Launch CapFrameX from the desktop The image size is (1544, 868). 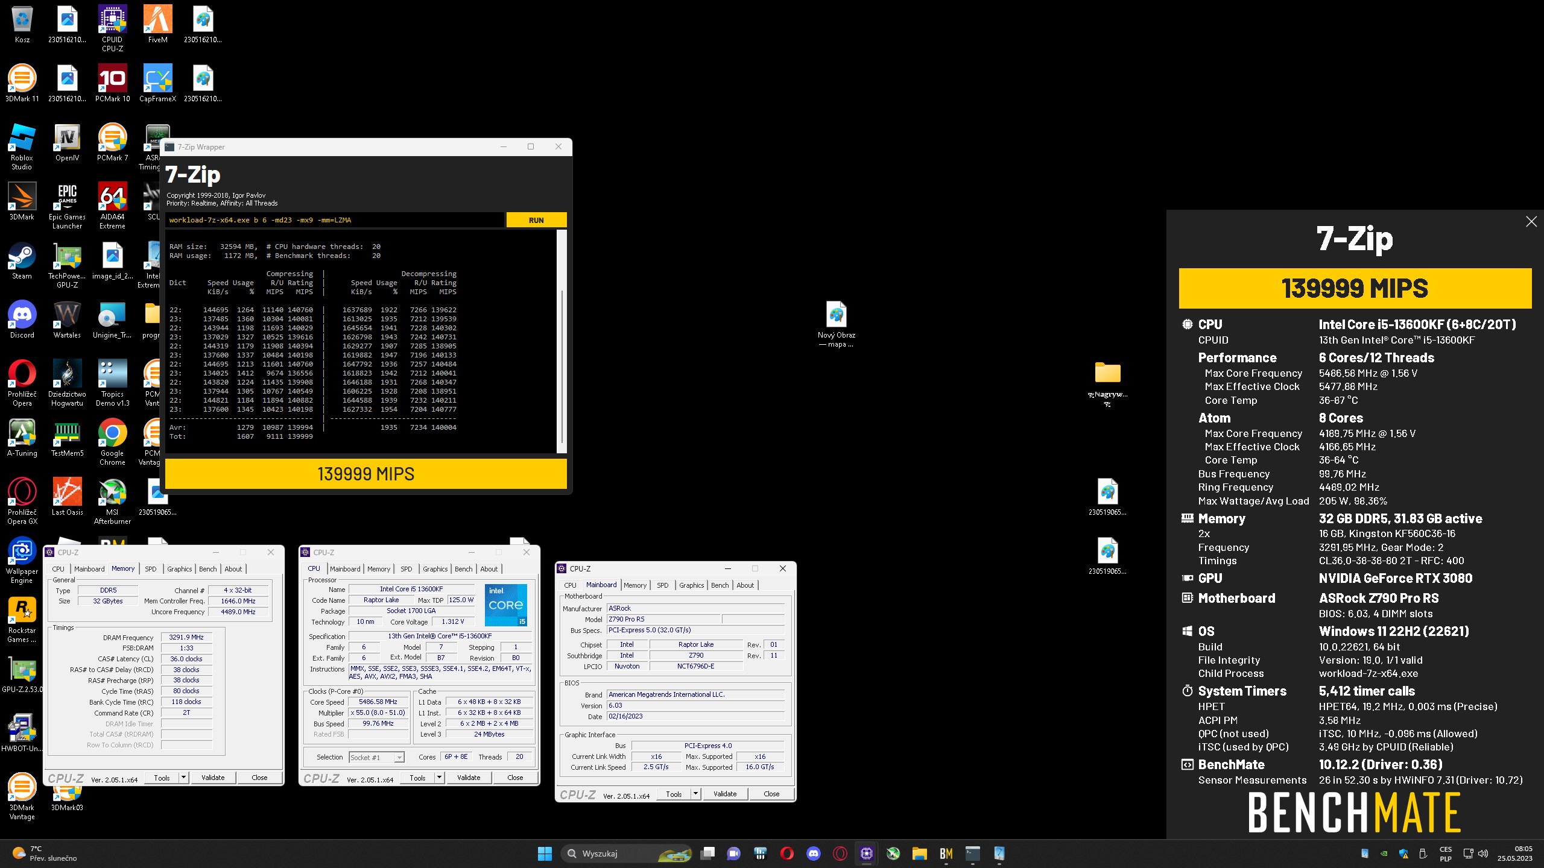click(x=157, y=84)
